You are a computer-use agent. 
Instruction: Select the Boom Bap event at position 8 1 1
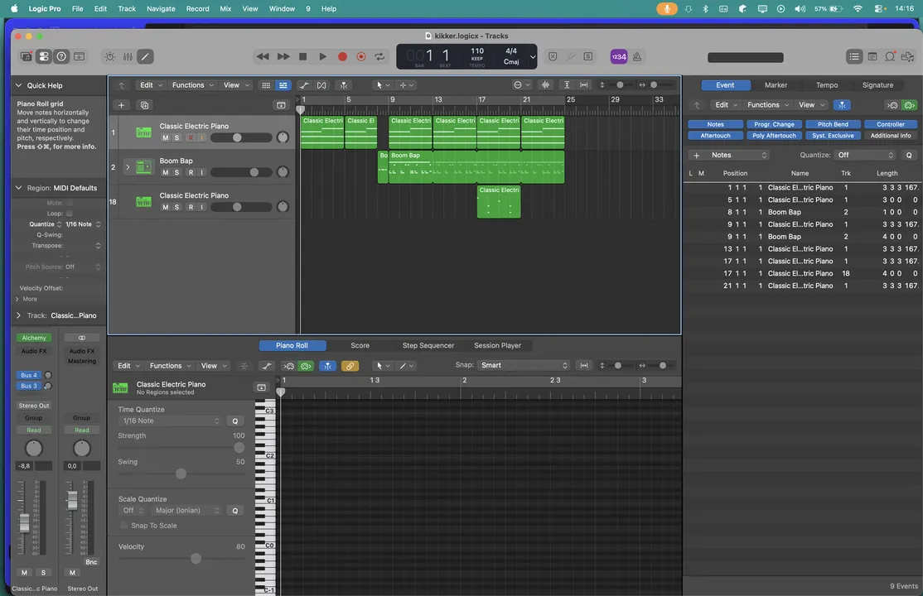802,212
